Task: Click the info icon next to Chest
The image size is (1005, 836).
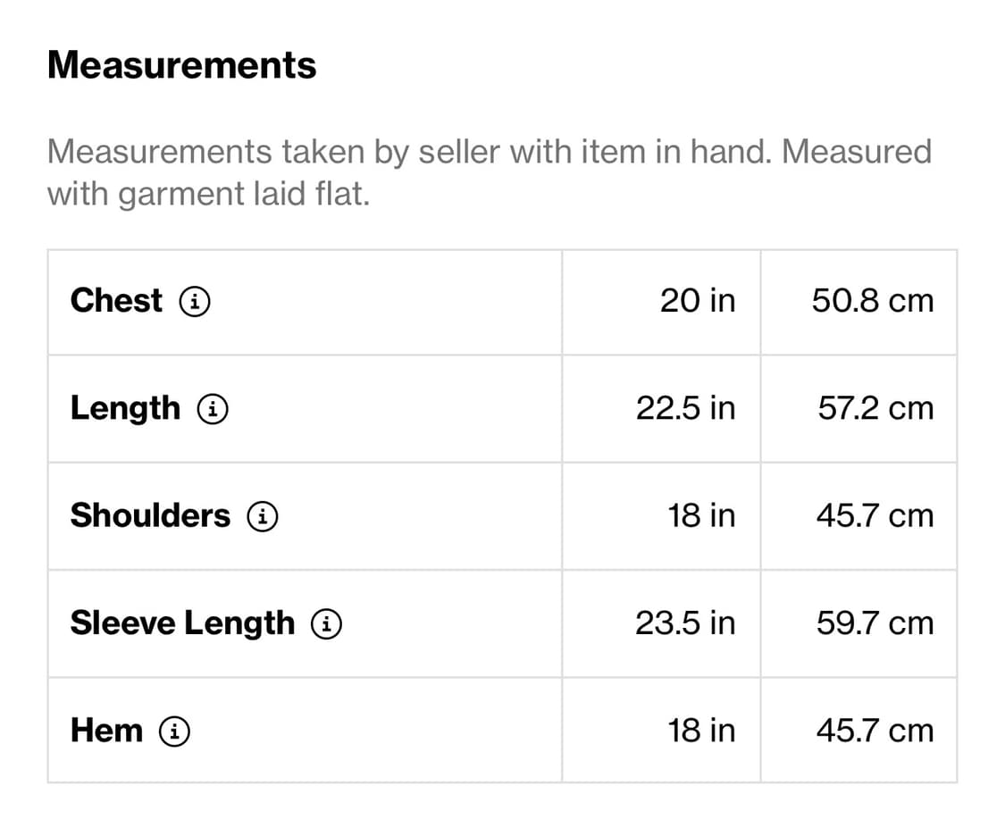Action: click(x=195, y=302)
